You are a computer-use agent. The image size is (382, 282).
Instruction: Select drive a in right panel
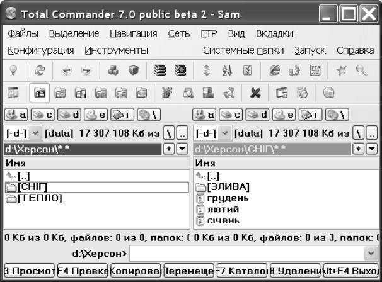click(204, 115)
